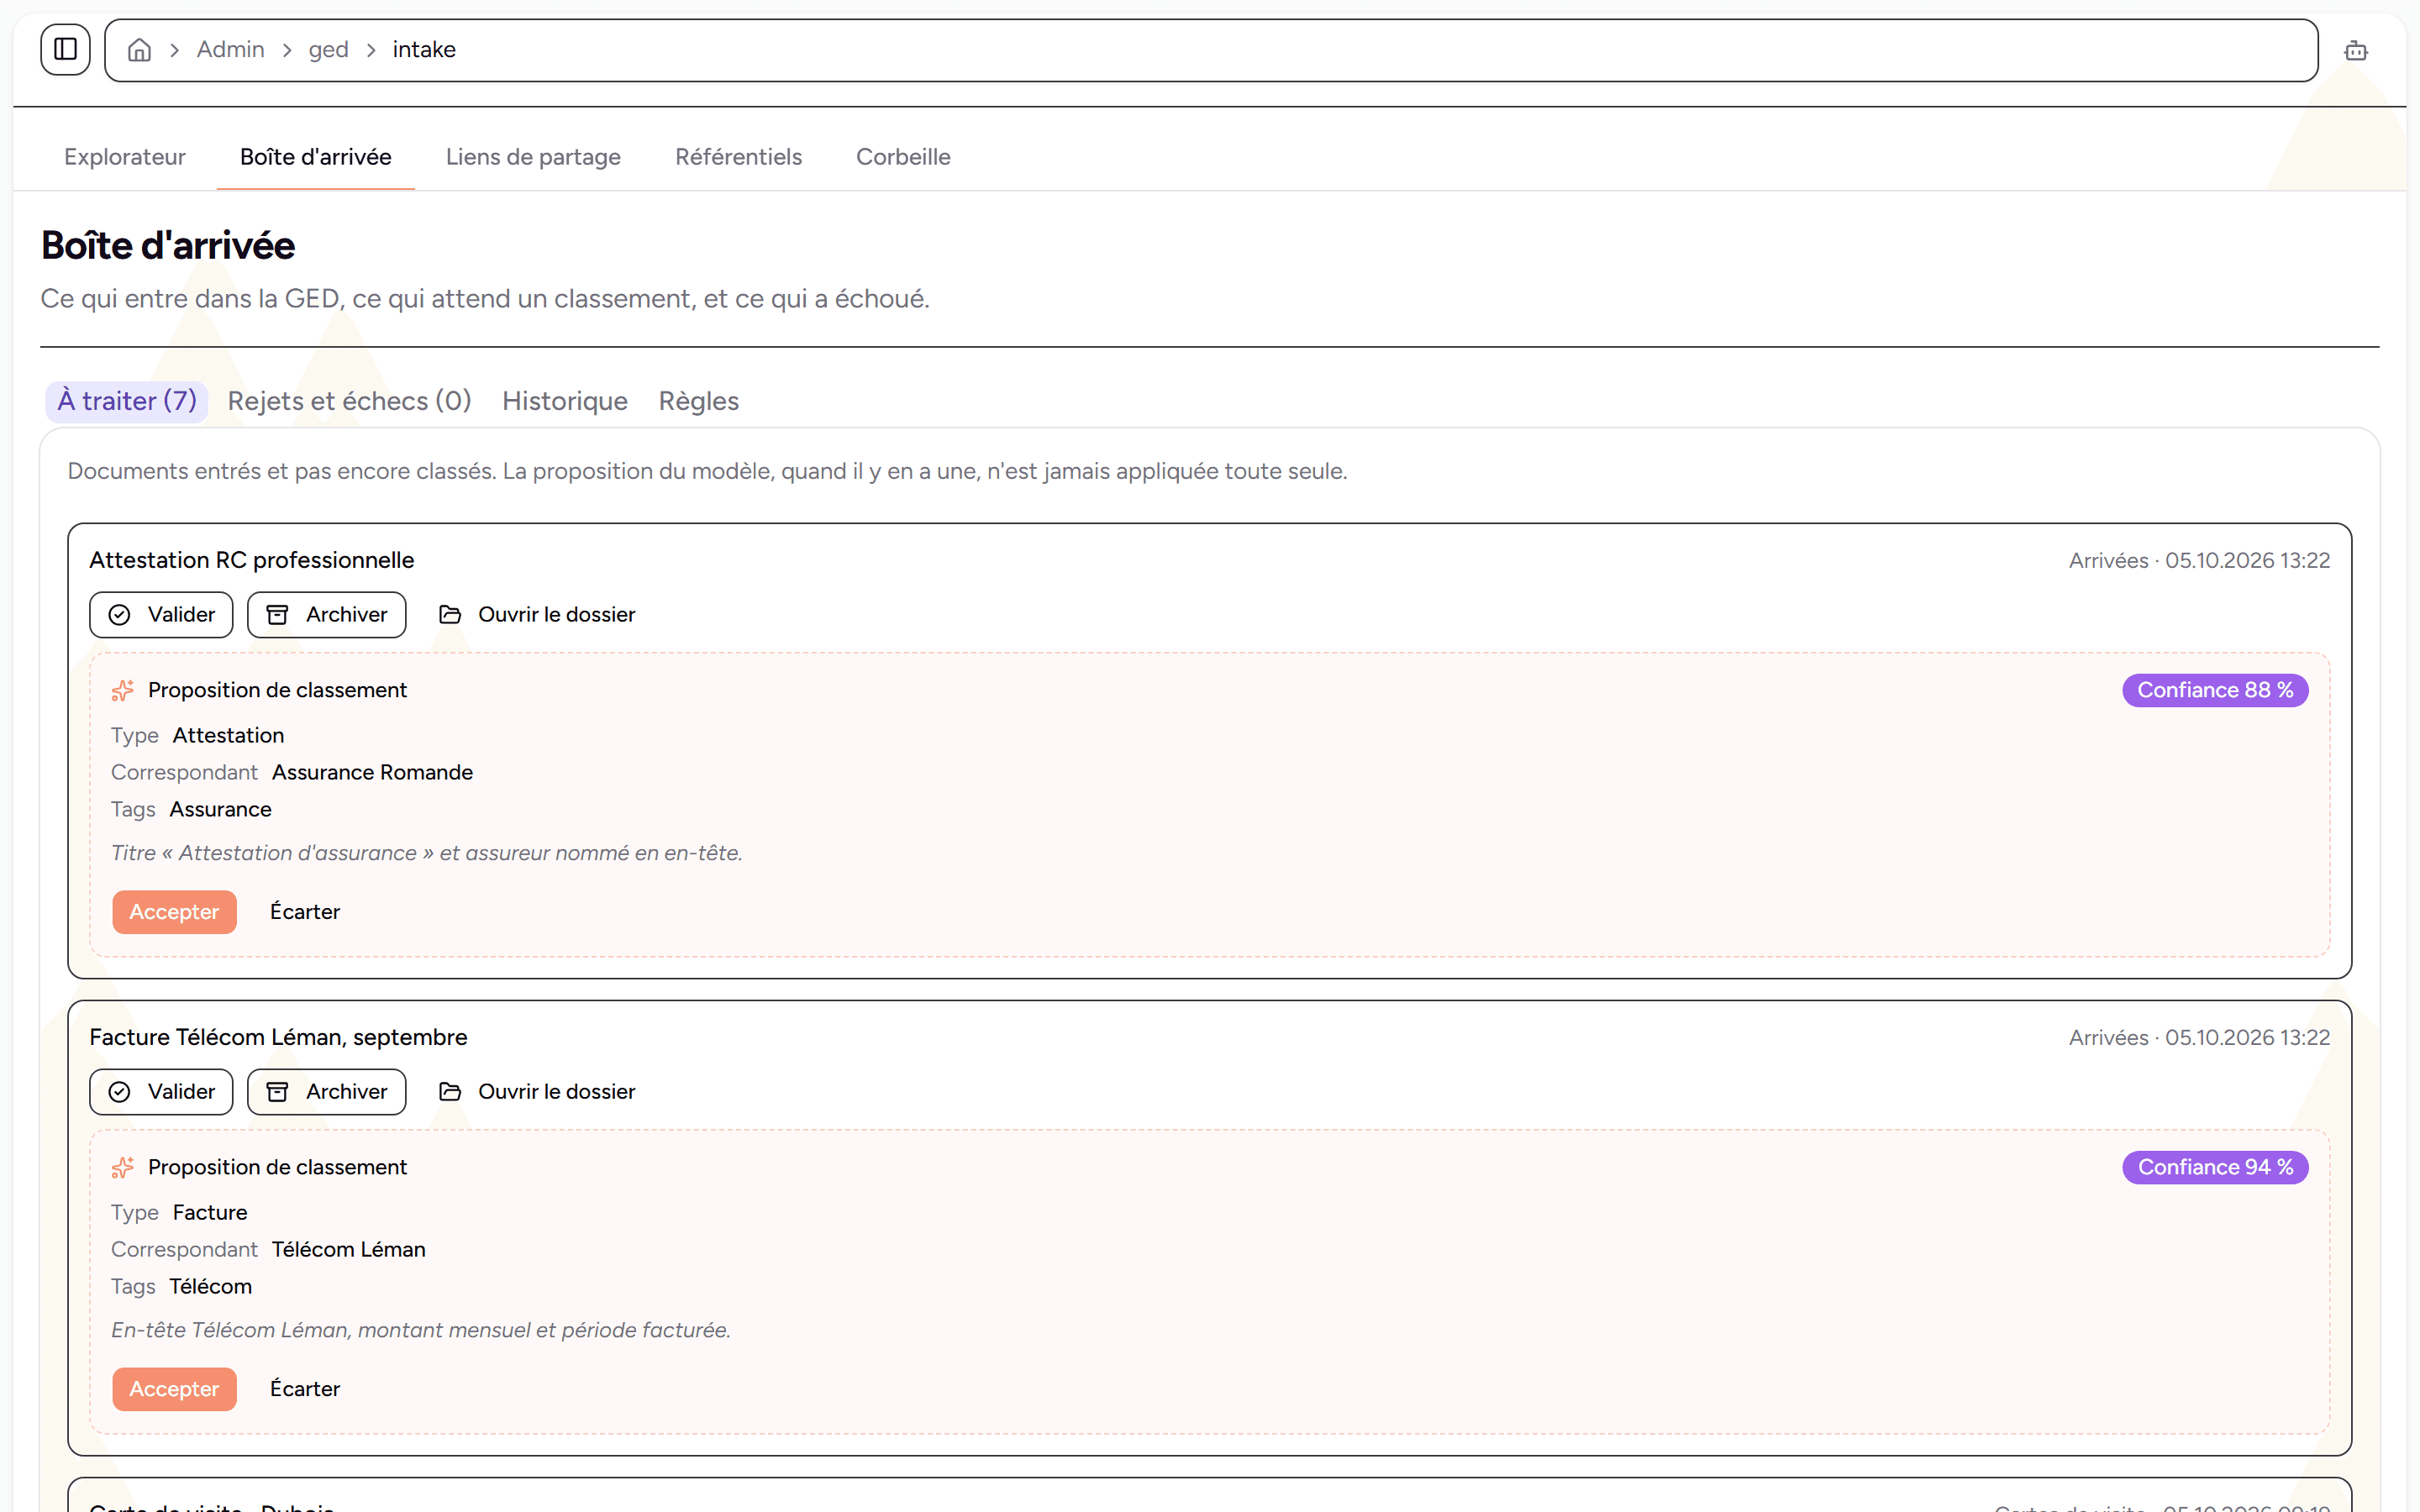Select the Boîte d'arrivée tab

click(316, 157)
